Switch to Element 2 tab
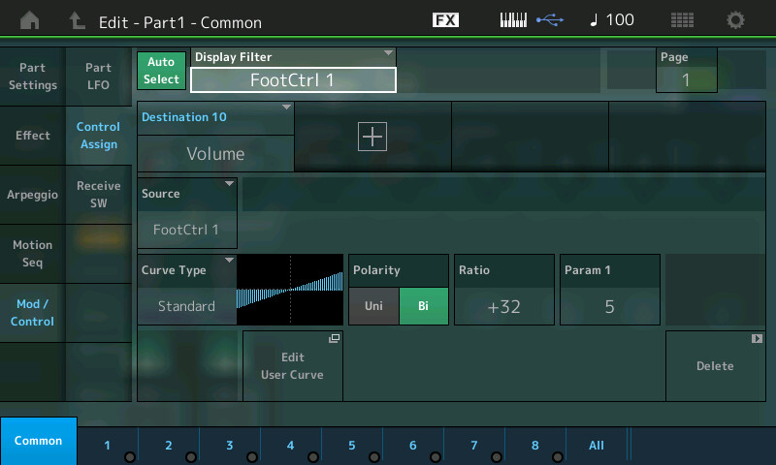776x465 pixels. (168, 446)
